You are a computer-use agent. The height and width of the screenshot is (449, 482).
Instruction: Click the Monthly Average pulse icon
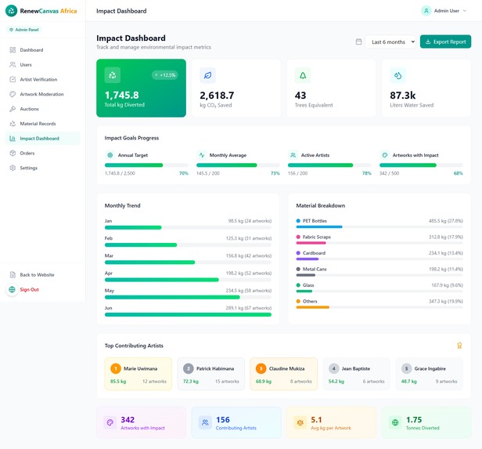point(202,155)
